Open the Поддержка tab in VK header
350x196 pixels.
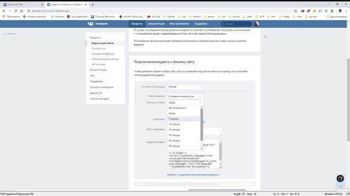(x=201, y=24)
